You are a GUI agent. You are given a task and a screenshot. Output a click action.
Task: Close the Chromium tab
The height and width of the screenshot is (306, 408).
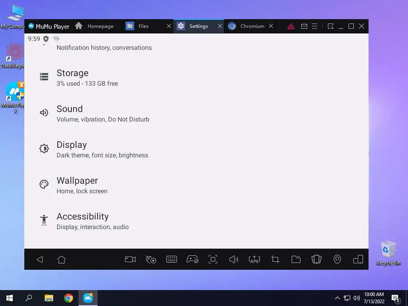271,26
